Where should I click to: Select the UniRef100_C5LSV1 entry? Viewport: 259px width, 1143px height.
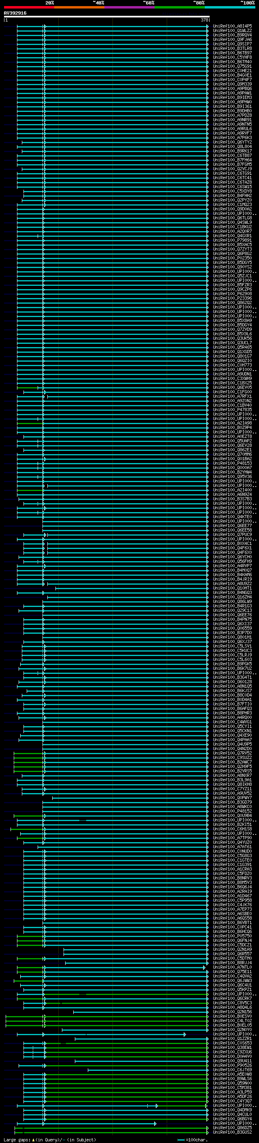click(232, 646)
